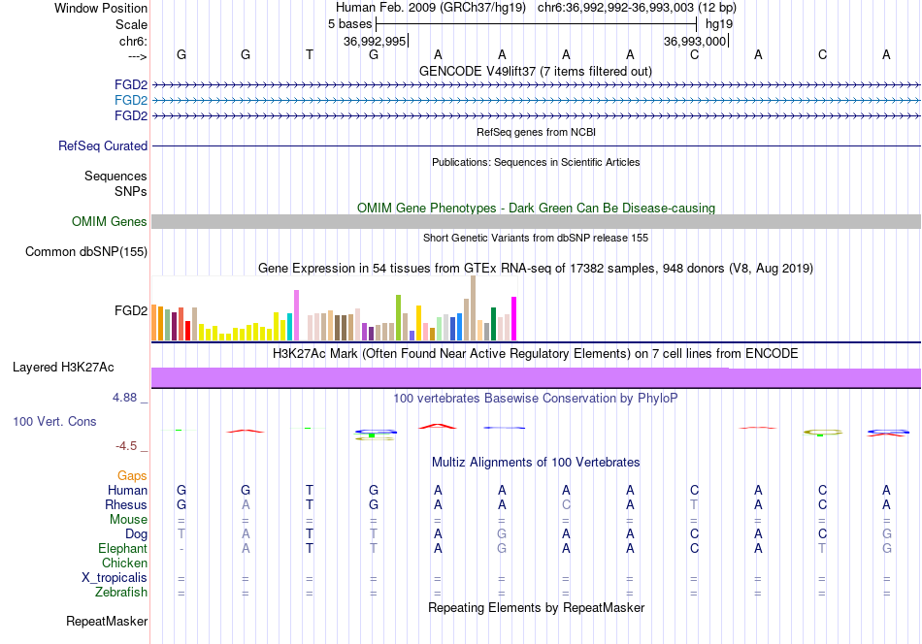Click the Zebrafish species row label
The height and width of the screenshot is (644, 922).
pos(121,592)
